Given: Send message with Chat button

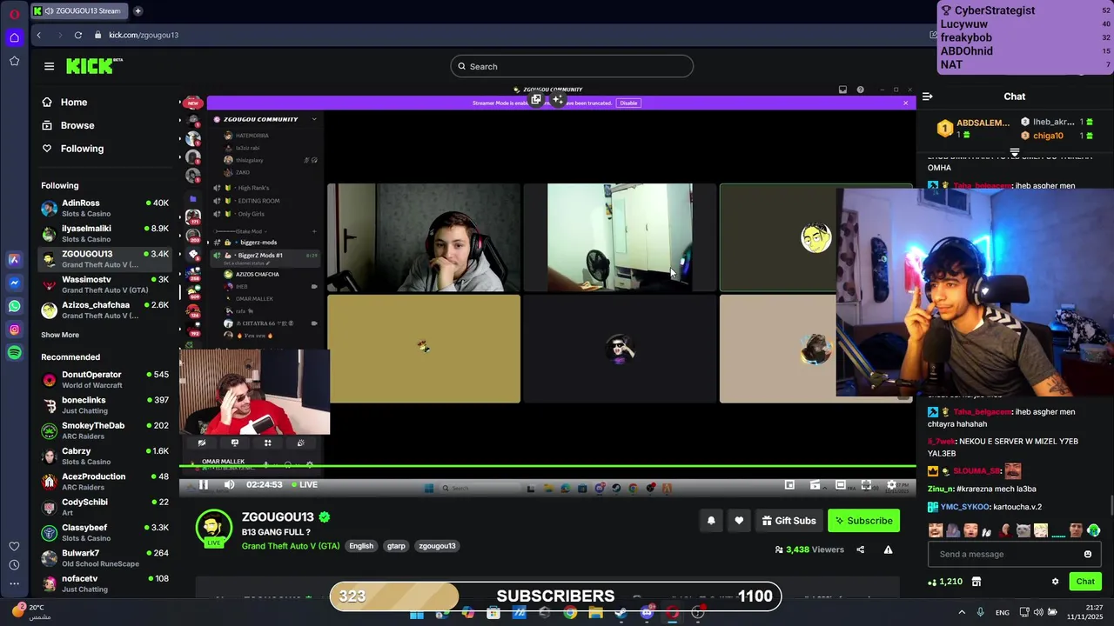Looking at the screenshot, I should coord(1085,582).
